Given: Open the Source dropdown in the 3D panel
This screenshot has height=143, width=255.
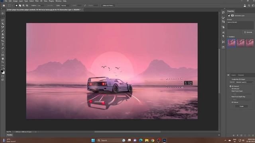Looking at the screenshot, I should coord(244,82).
